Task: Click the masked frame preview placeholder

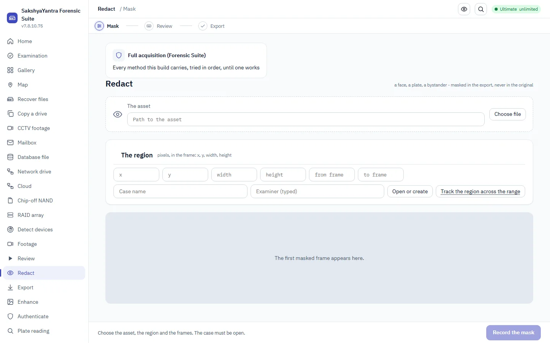Action: pos(319,258)
